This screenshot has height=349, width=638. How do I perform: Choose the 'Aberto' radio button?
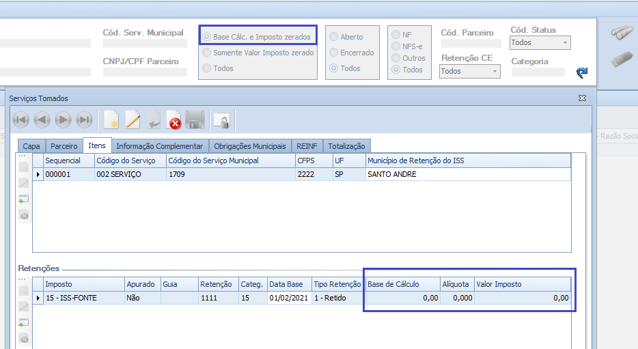pos(334,37)
